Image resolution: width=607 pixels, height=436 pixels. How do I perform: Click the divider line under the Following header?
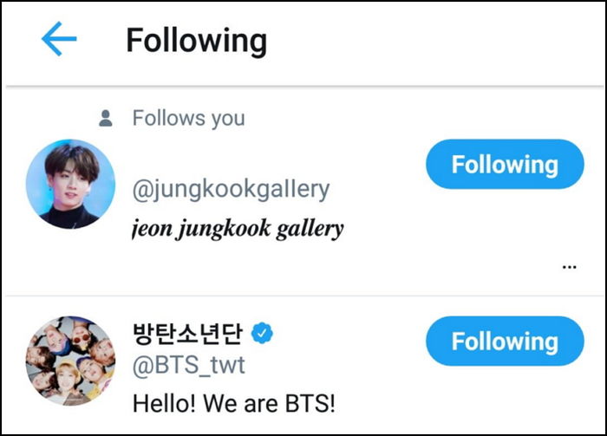point(303,86)
